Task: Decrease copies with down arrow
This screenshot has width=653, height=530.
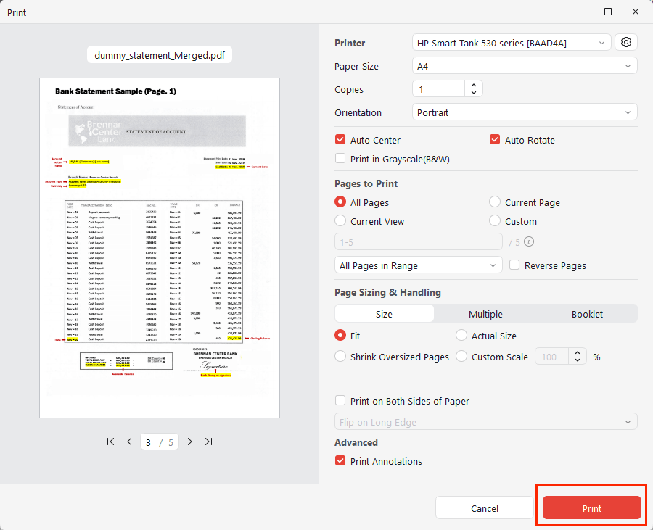Action: tap(474, 92)
